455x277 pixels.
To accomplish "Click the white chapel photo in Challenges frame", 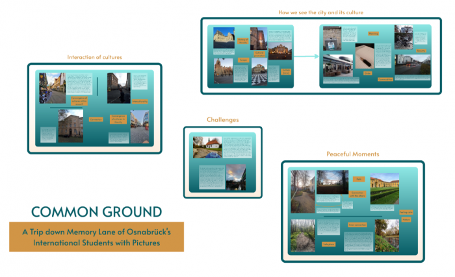I will click(207, 147).
